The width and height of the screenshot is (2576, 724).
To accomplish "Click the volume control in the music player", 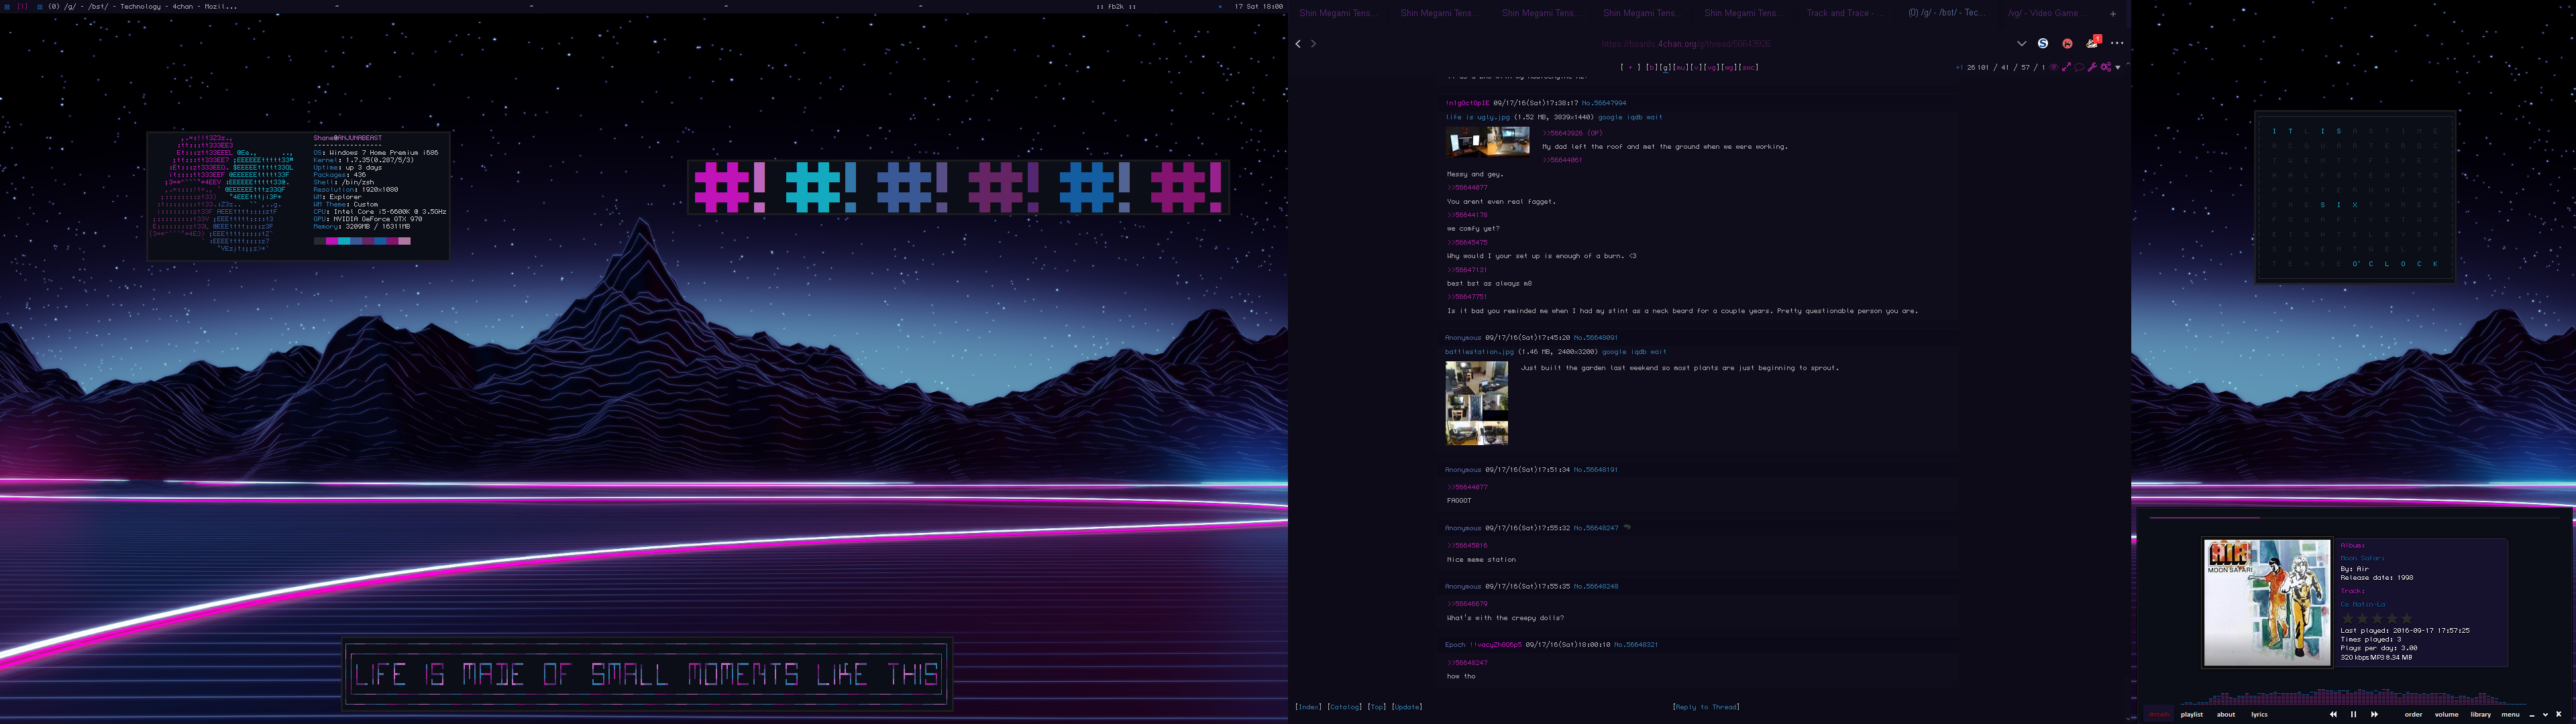I will [2447, 715].
